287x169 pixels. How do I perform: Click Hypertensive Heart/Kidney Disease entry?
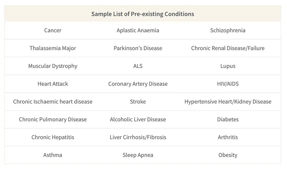[228, 101]
